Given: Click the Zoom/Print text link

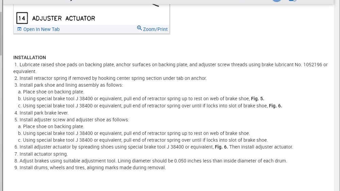Looking at the screenshot, I should click(x=155, y=29).
